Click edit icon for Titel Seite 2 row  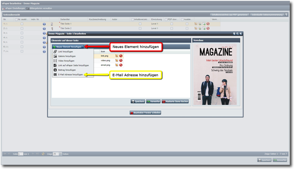(196, 29)
